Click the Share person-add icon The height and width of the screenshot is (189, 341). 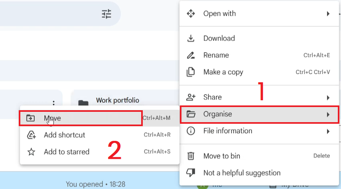click(x=191, y=97)
